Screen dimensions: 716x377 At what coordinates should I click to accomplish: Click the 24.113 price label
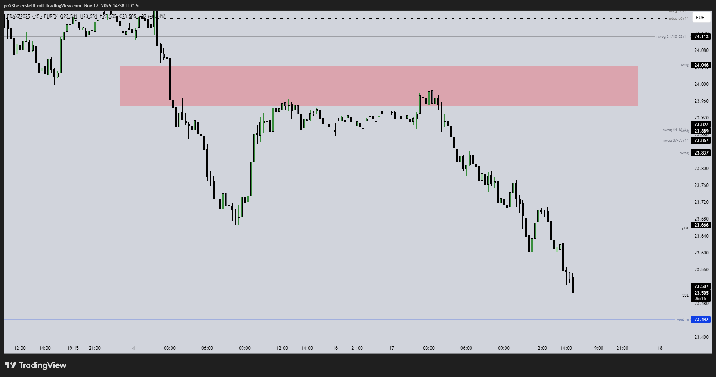[x=701, y=37]
